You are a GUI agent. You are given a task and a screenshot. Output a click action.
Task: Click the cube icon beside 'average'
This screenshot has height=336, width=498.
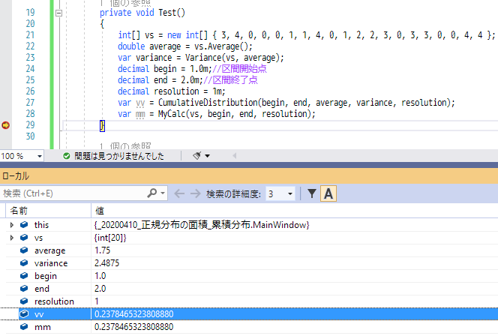point(24,250)
